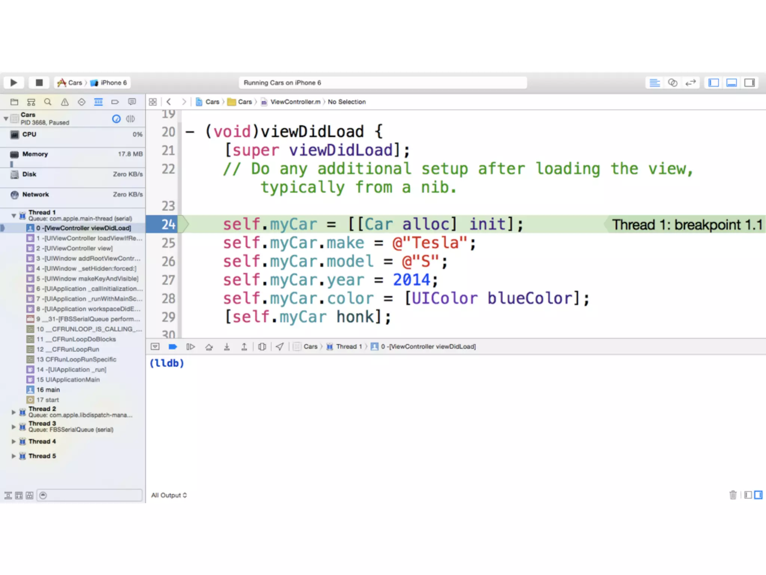Click Continue program execution icon
This screenshot has height=575, width=766.
190,347
